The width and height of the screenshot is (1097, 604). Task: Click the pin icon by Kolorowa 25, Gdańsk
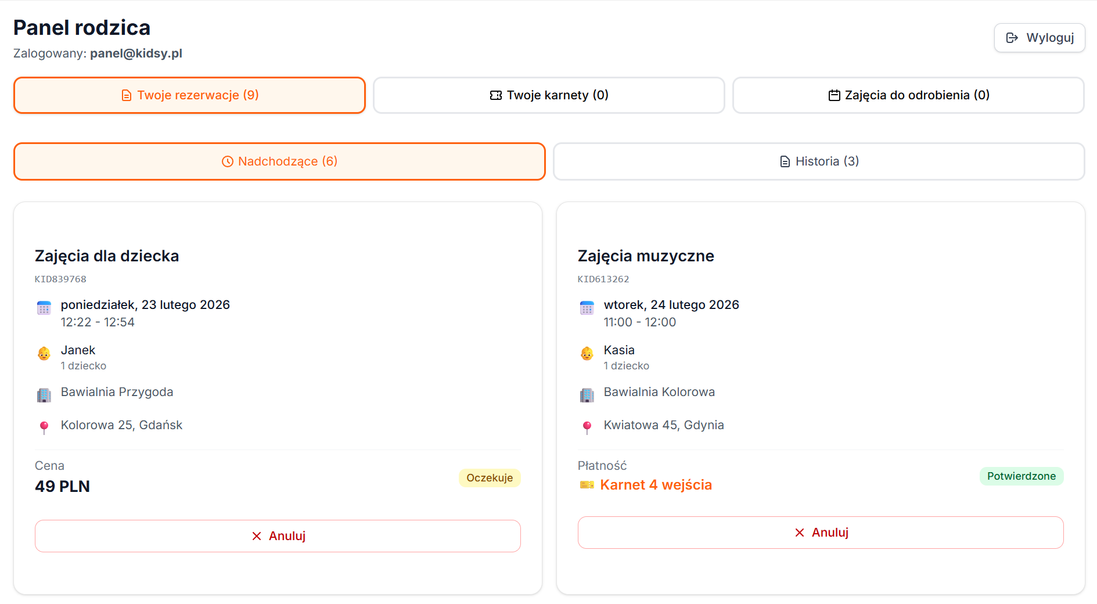click(44, 428)
